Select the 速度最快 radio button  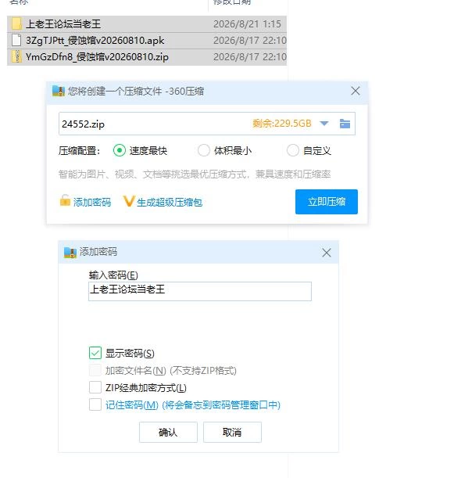[119, 150]
